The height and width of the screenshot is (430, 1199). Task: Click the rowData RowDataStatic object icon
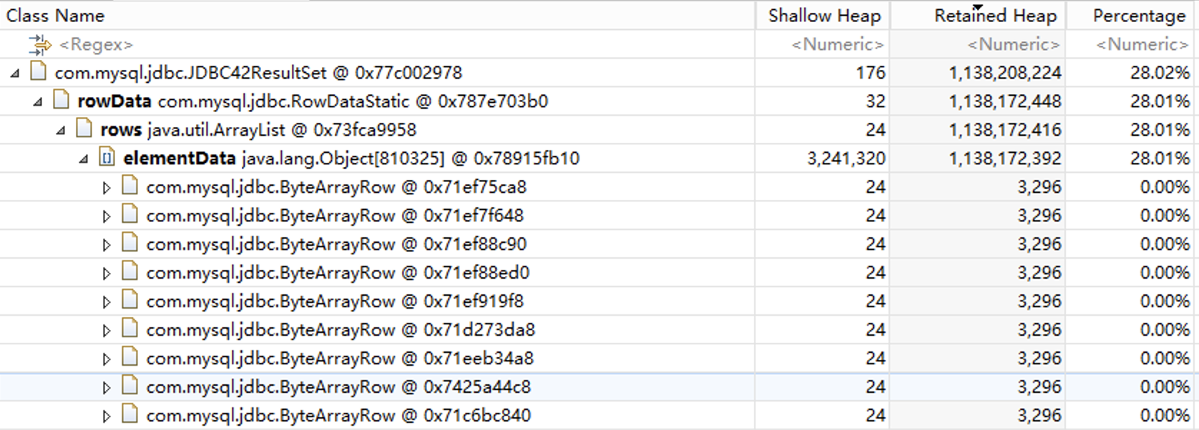pos(62,101)
